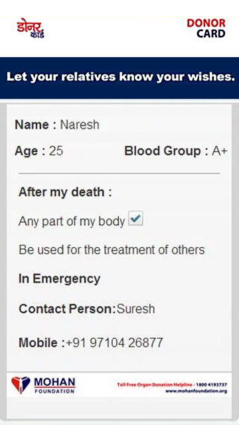The width and height of the screenshot is (239, 425).
Task: Click the After my death heading
Action: point(65,192)
